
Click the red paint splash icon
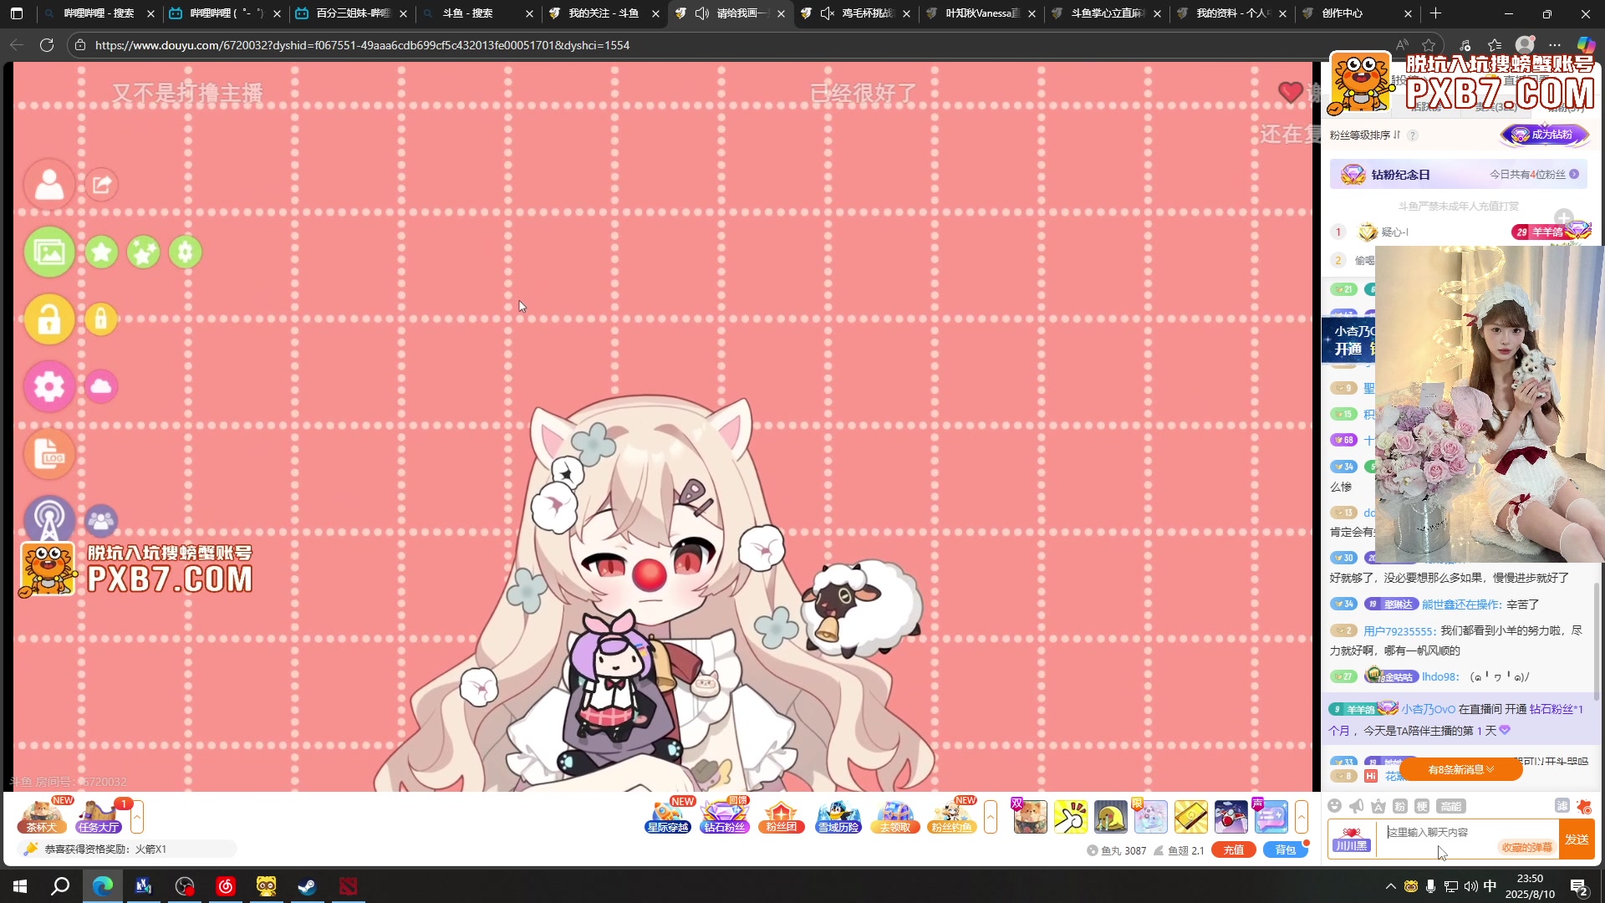point(1584,806)
